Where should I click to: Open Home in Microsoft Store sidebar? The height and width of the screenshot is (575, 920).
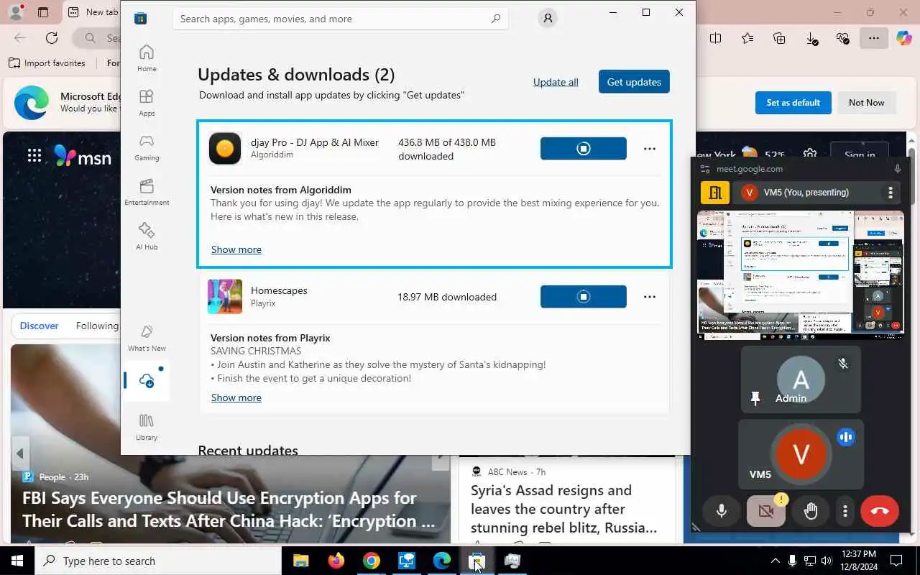pyautogui.click(x=147, y=58)
